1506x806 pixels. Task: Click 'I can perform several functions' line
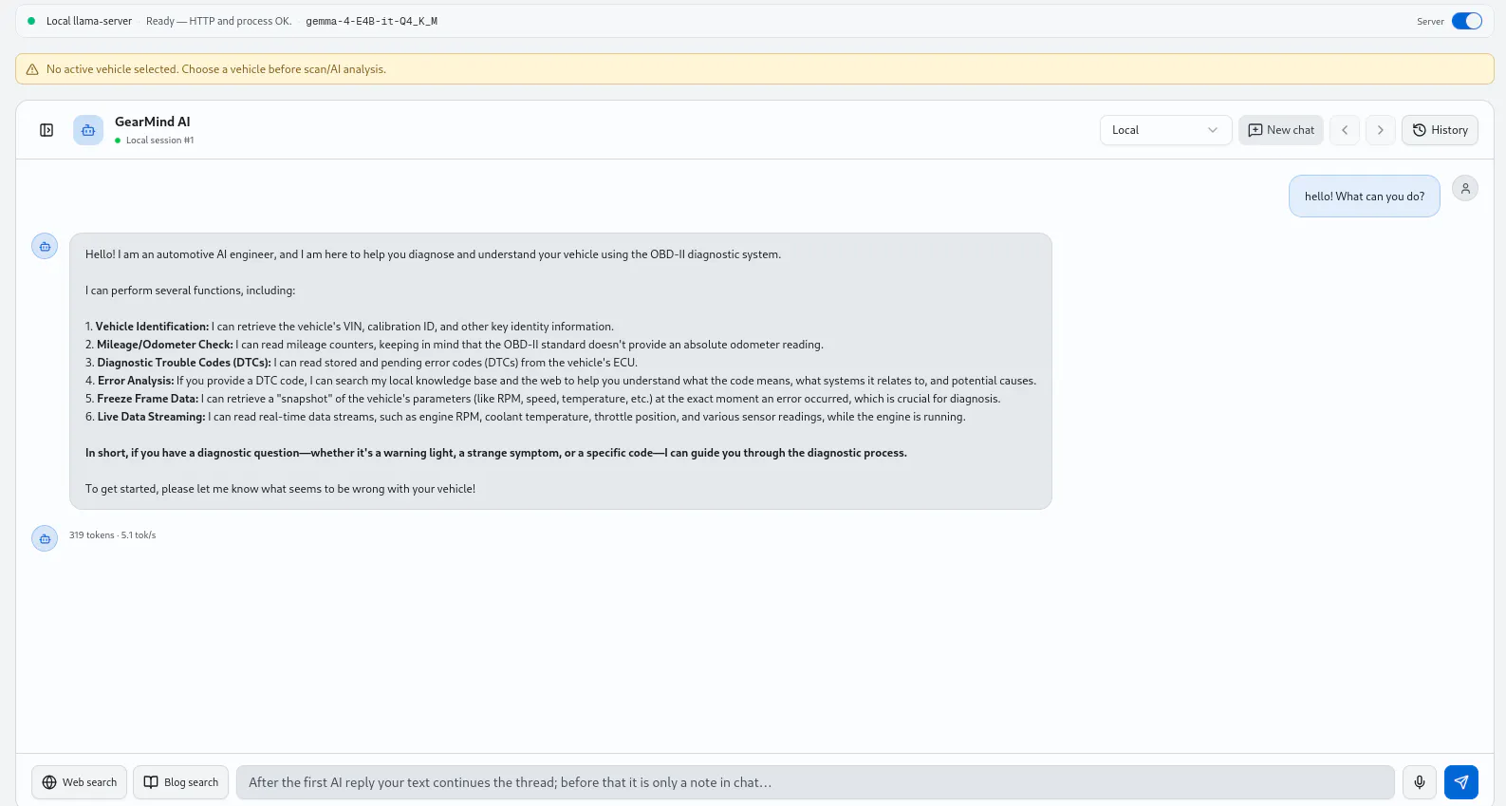(x=190, y=291)
